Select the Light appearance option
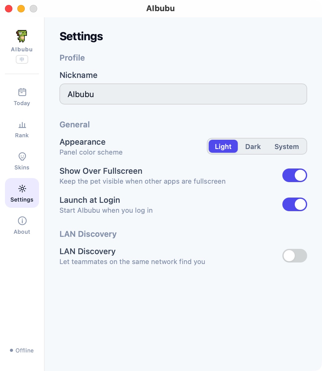 [x=223, y=146]
